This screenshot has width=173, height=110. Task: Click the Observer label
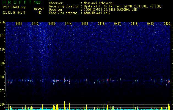56,3
